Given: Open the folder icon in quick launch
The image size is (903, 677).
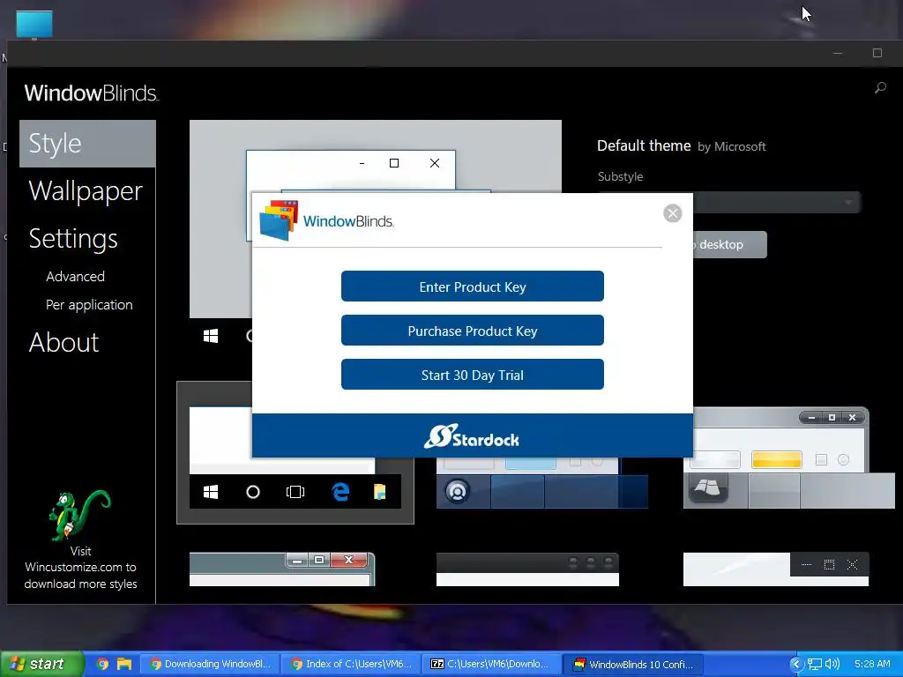Looking at the screenshot, I should (x=123, y=664).
